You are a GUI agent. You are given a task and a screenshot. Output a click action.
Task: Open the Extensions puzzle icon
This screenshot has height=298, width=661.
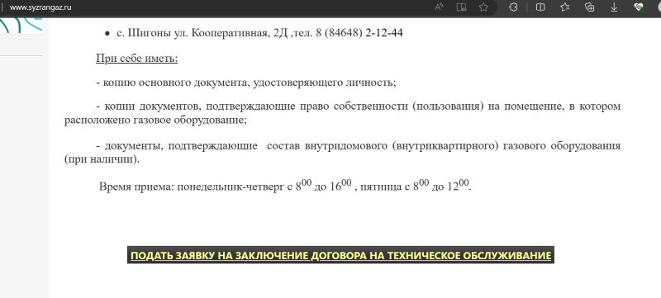[x=513, y=7]
